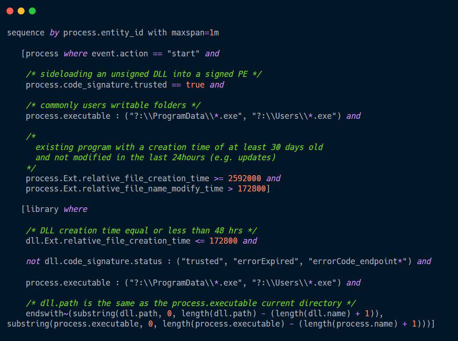Click the "not" keyword before dll.code_signature.status
458x341 pixels.
tap(33, 261)
